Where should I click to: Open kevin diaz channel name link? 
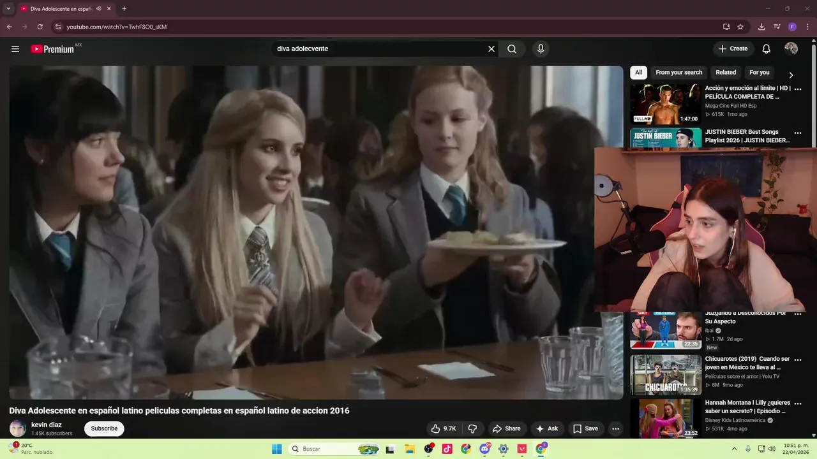point(47,425)
